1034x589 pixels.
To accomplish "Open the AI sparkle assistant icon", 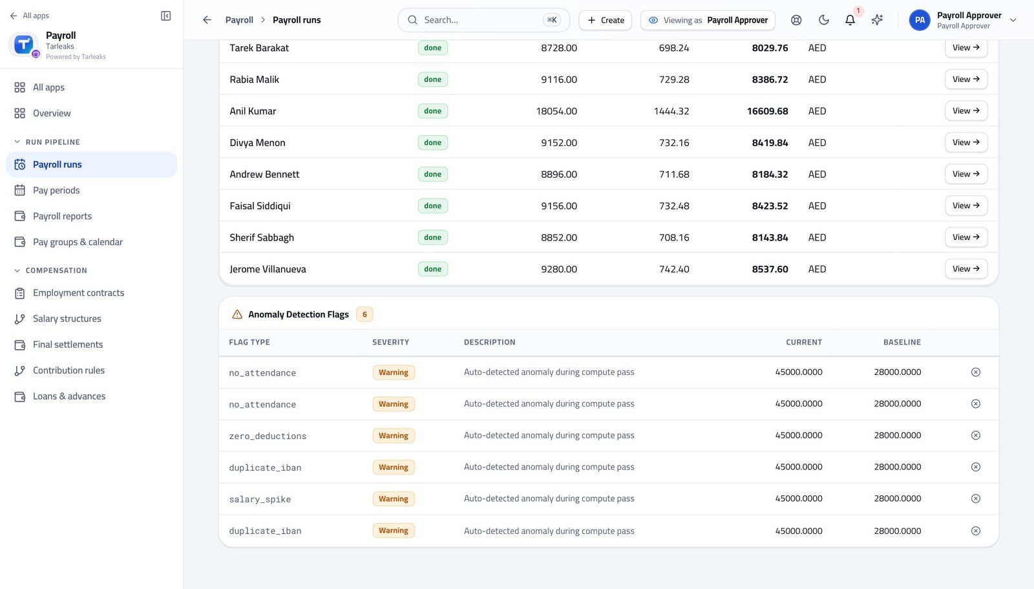I will point(877,20).
